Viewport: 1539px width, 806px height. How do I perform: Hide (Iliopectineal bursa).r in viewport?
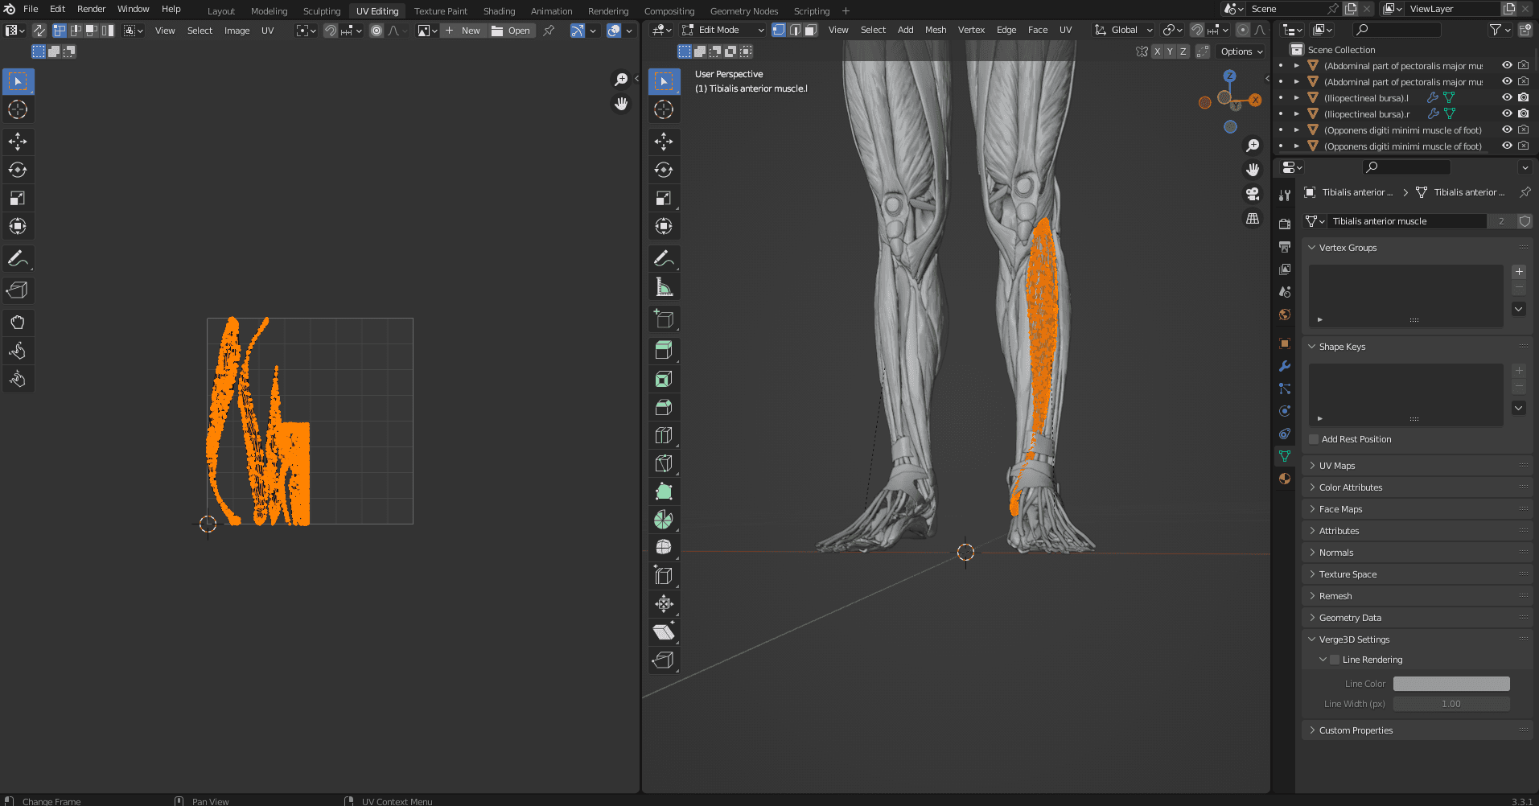(x=1507, y=113)
